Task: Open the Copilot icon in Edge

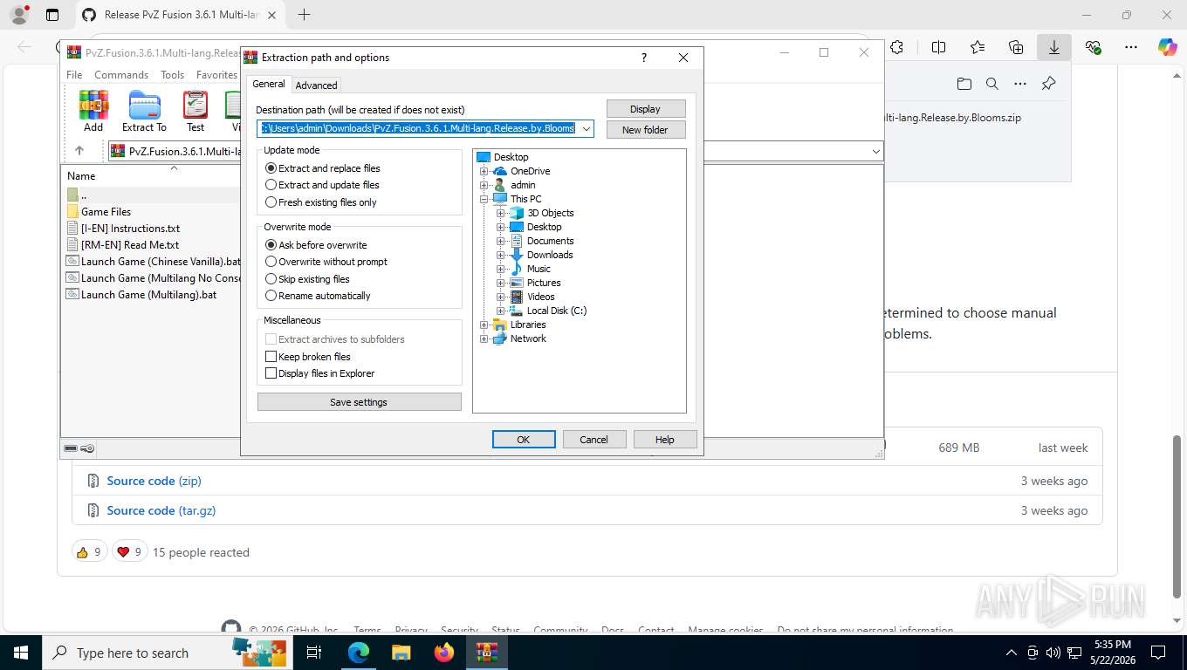Action: click(1168, 47)
